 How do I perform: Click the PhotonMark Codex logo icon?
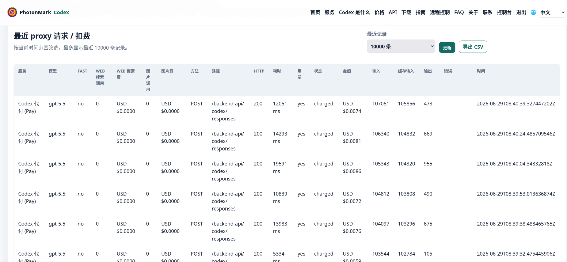(x=12, y=12)
